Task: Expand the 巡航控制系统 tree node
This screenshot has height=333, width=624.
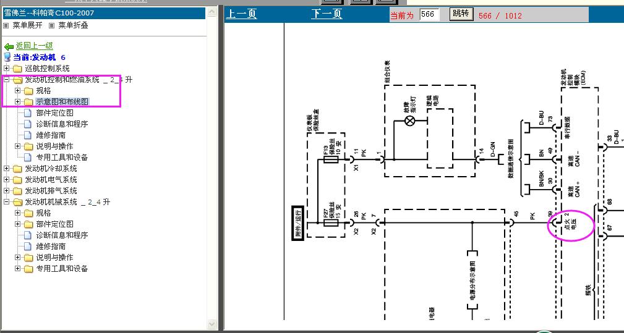Action: [x=6, y=69]
